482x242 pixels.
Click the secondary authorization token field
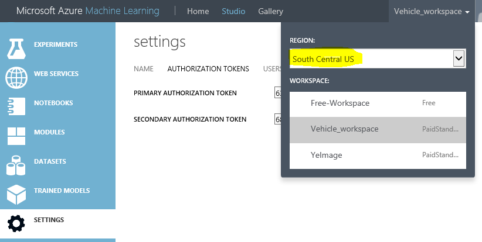click(x=277, y=119)
